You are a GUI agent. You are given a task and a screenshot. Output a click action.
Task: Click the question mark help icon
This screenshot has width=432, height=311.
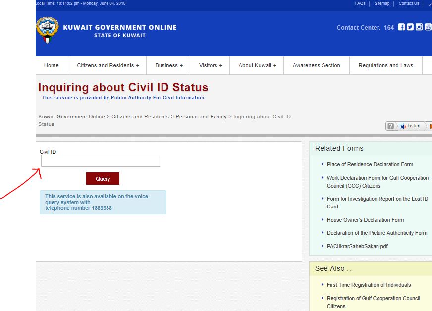pyautogui.click(x=390, y=126)
